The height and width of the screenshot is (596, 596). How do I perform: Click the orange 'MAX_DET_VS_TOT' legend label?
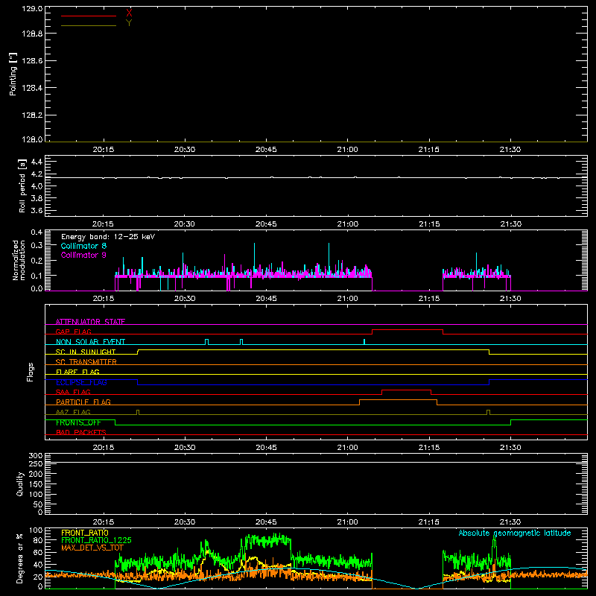pyautogui.click(x=92, y=548)
